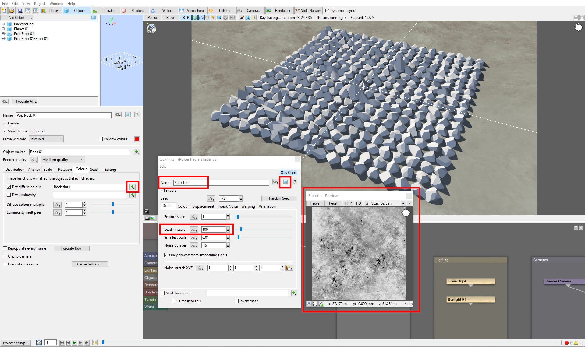Open the Window menu

click(56, 4)
